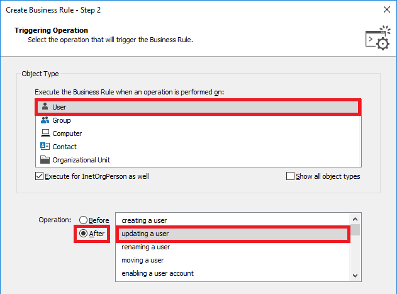
Task: Click the operations list scrollbar thumb
Action: click(x=355, y=230)
